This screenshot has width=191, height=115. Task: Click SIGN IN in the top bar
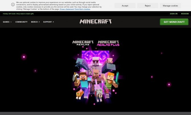click(x=174, y=14)
